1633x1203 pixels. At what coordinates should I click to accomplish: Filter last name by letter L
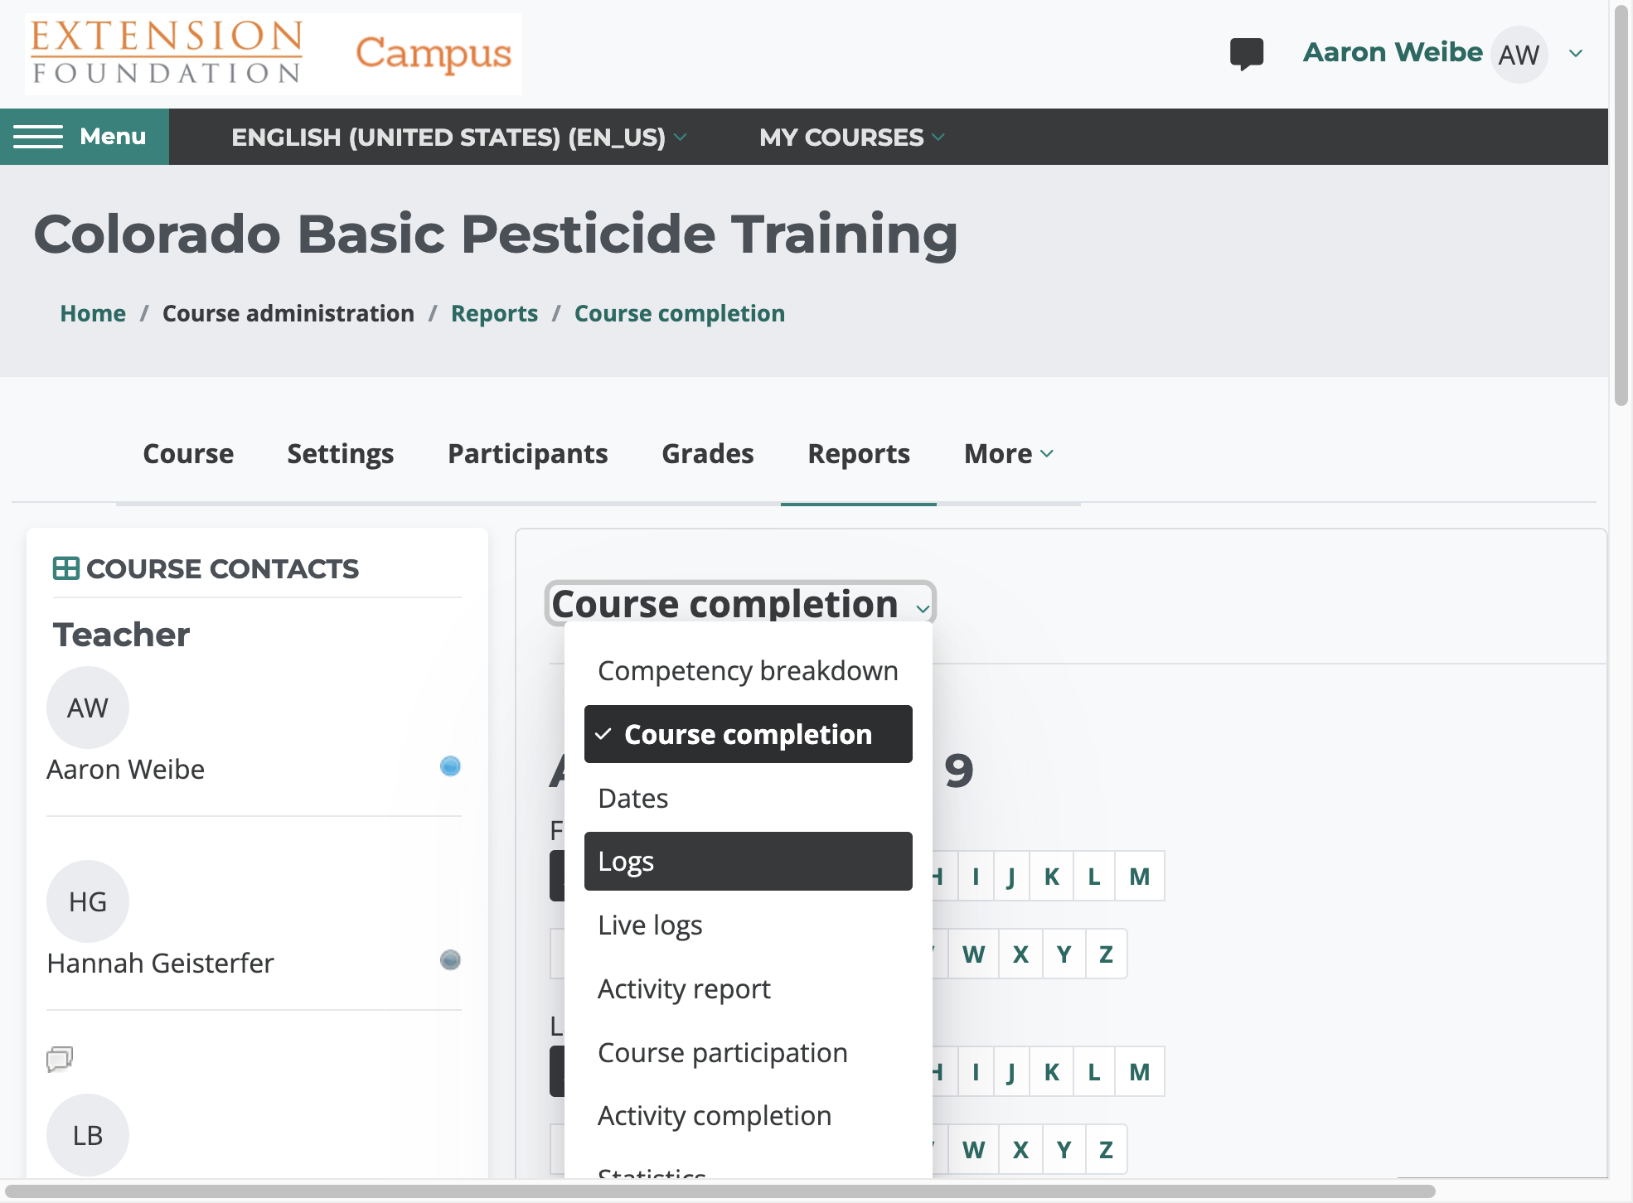click(1094, 1072)
